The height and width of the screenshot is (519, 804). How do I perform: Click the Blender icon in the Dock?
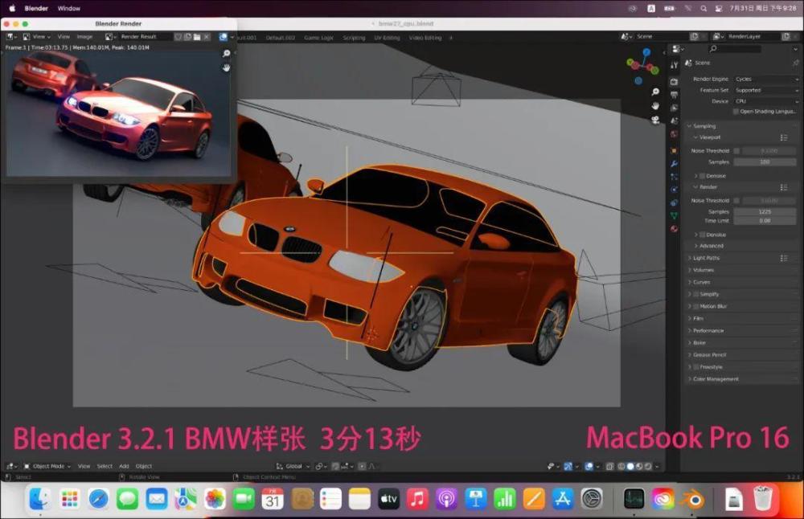691,499
